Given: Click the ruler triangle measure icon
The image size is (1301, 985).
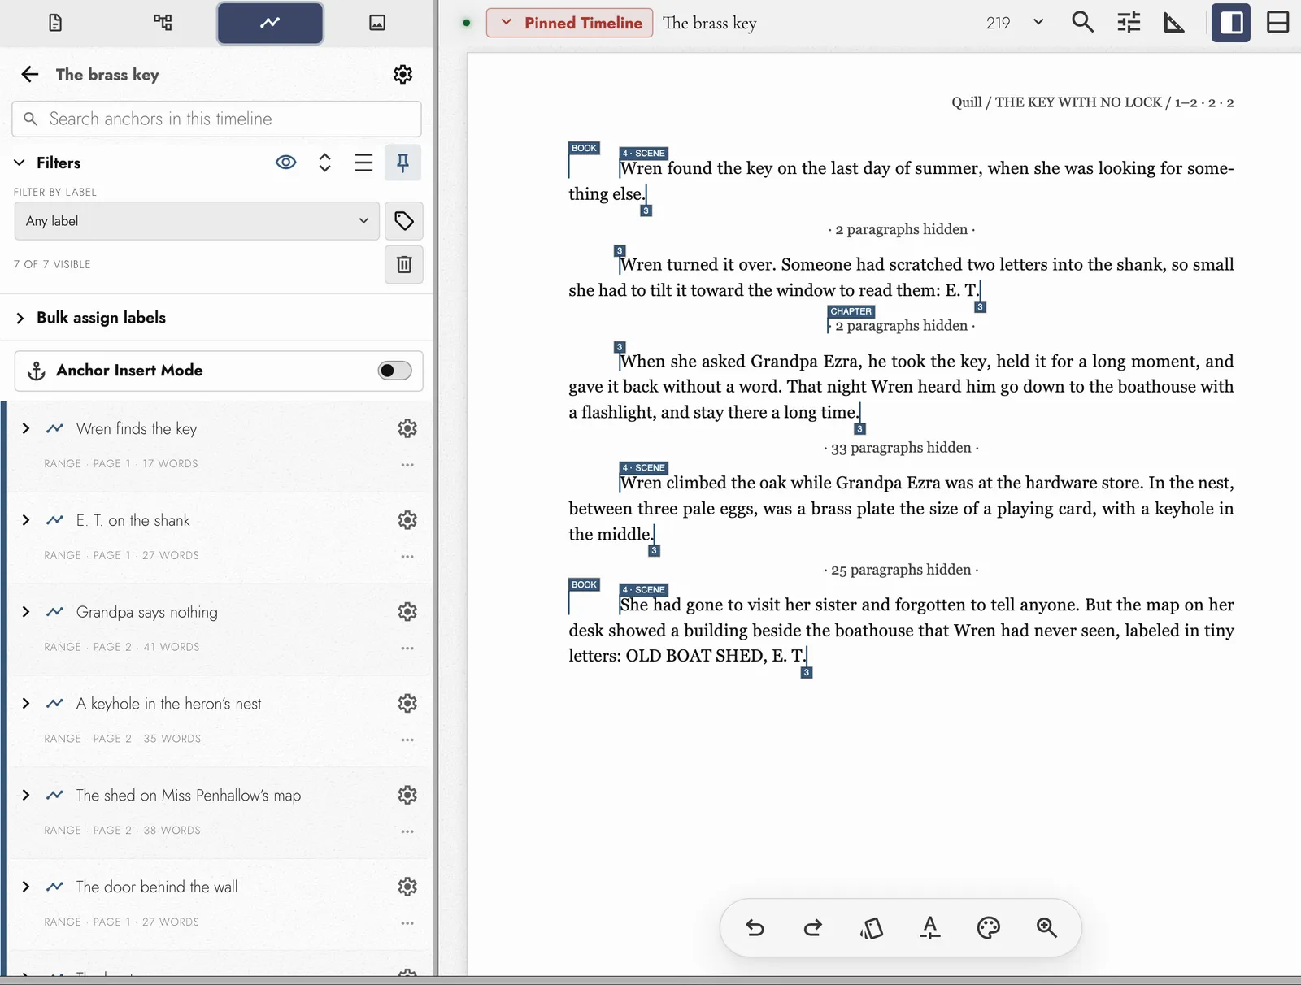Looking at the screenshot, I should coord(1174,22).
